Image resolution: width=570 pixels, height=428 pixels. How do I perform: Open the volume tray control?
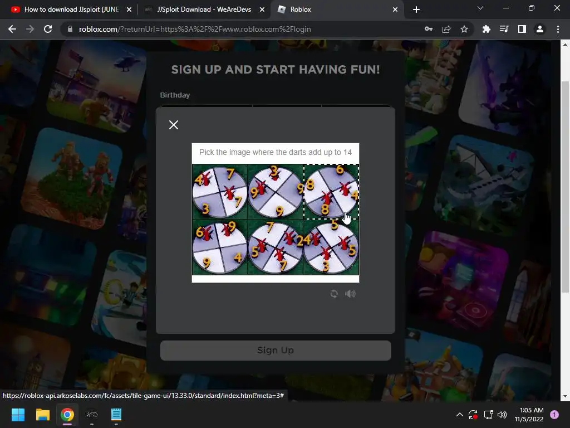tap(502, 415)
